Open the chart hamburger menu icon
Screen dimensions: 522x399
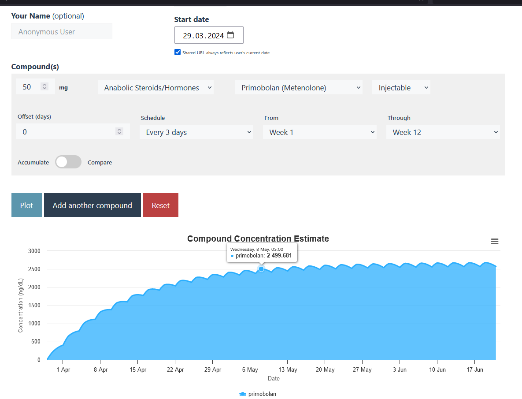tap(495, 242)
